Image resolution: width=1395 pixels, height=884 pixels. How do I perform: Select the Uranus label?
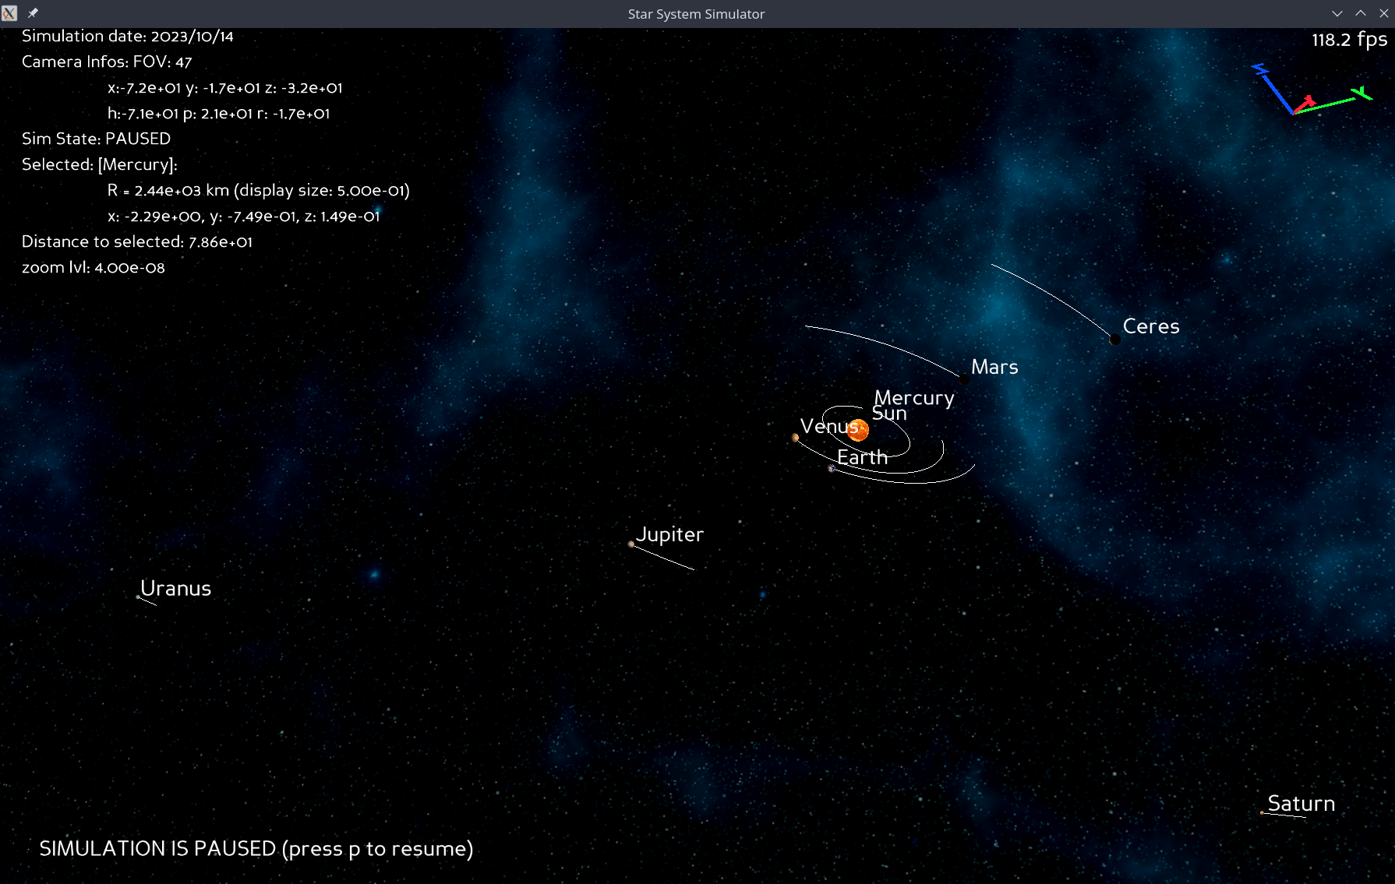(x=175, y=588)
